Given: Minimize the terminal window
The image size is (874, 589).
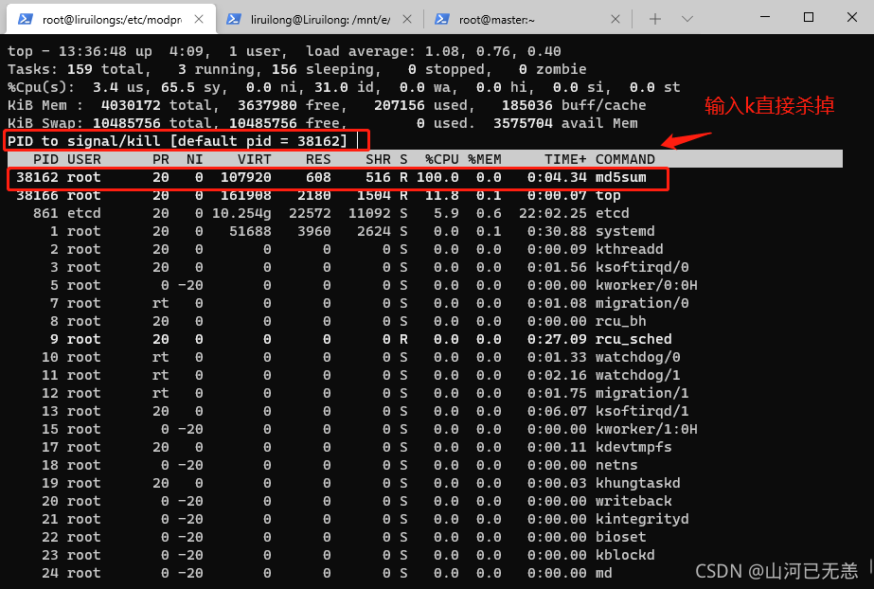Looking at the screenshot, I should 765,17.
